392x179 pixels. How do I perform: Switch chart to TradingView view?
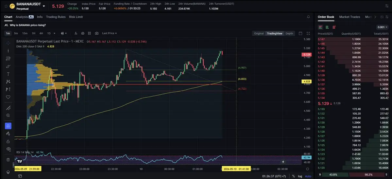click(x=275, y=33)
